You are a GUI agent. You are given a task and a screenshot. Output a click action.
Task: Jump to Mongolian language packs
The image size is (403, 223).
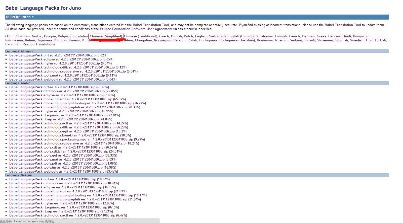point(143,40)
